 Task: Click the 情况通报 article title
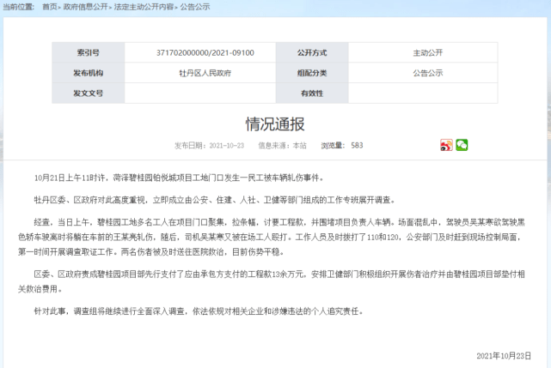coord(275,124)
